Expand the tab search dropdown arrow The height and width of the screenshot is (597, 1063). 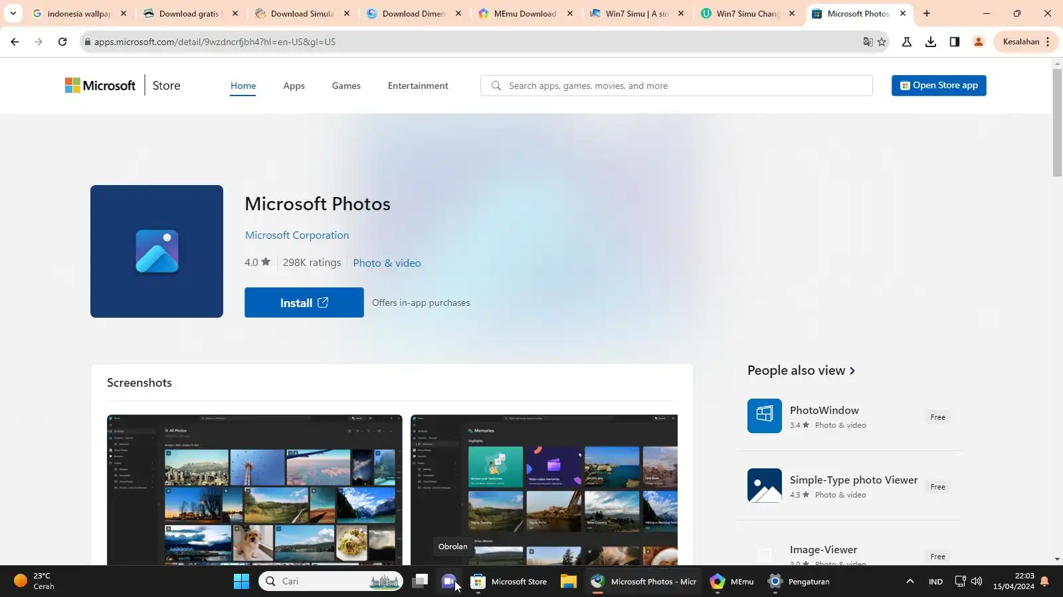[x=13, y=13]
